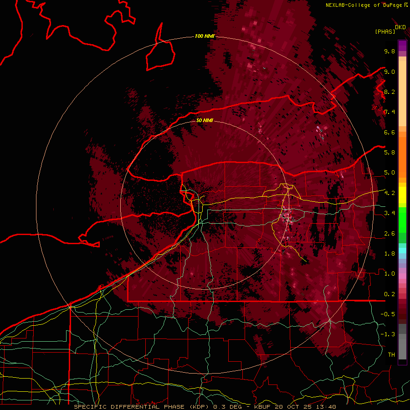Screen dimensions: 410x410
Task: Click the 5.8 legend value
Action: coord(389,153)
